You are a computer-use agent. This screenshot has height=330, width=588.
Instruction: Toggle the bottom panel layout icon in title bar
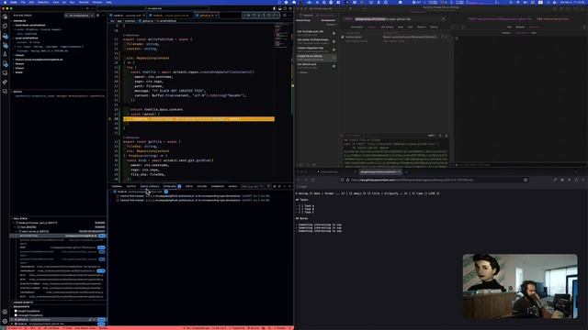pyautogui.click(x=279, y=8)
